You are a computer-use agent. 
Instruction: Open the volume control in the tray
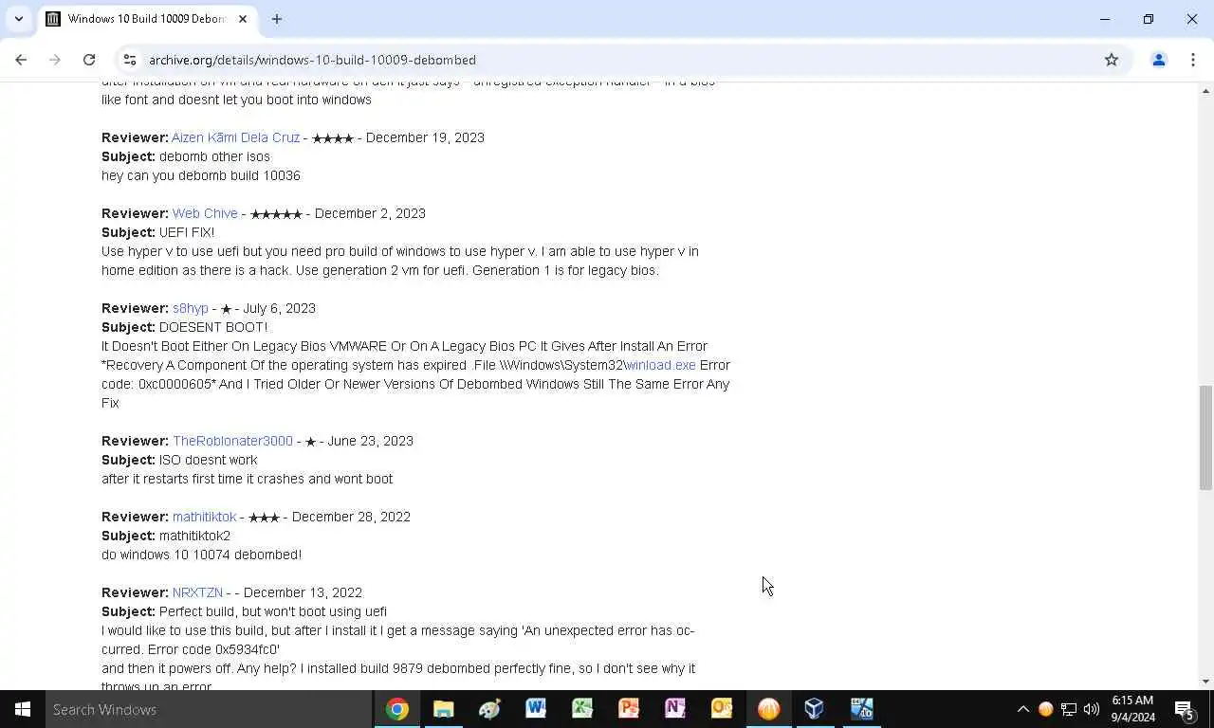pyautogui.click(x=1092, y=709)
